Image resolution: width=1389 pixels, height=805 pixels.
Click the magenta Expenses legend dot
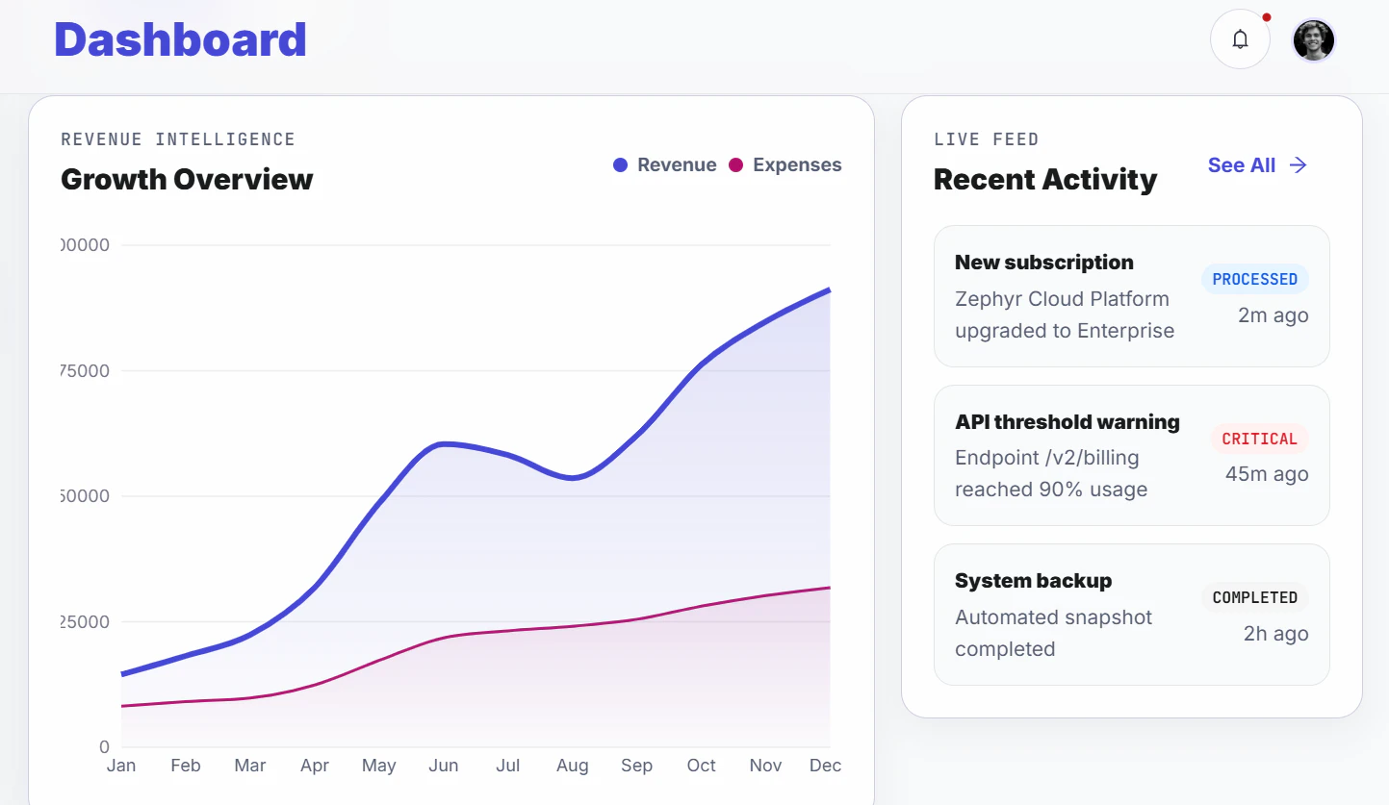click(x=736, y=165)
